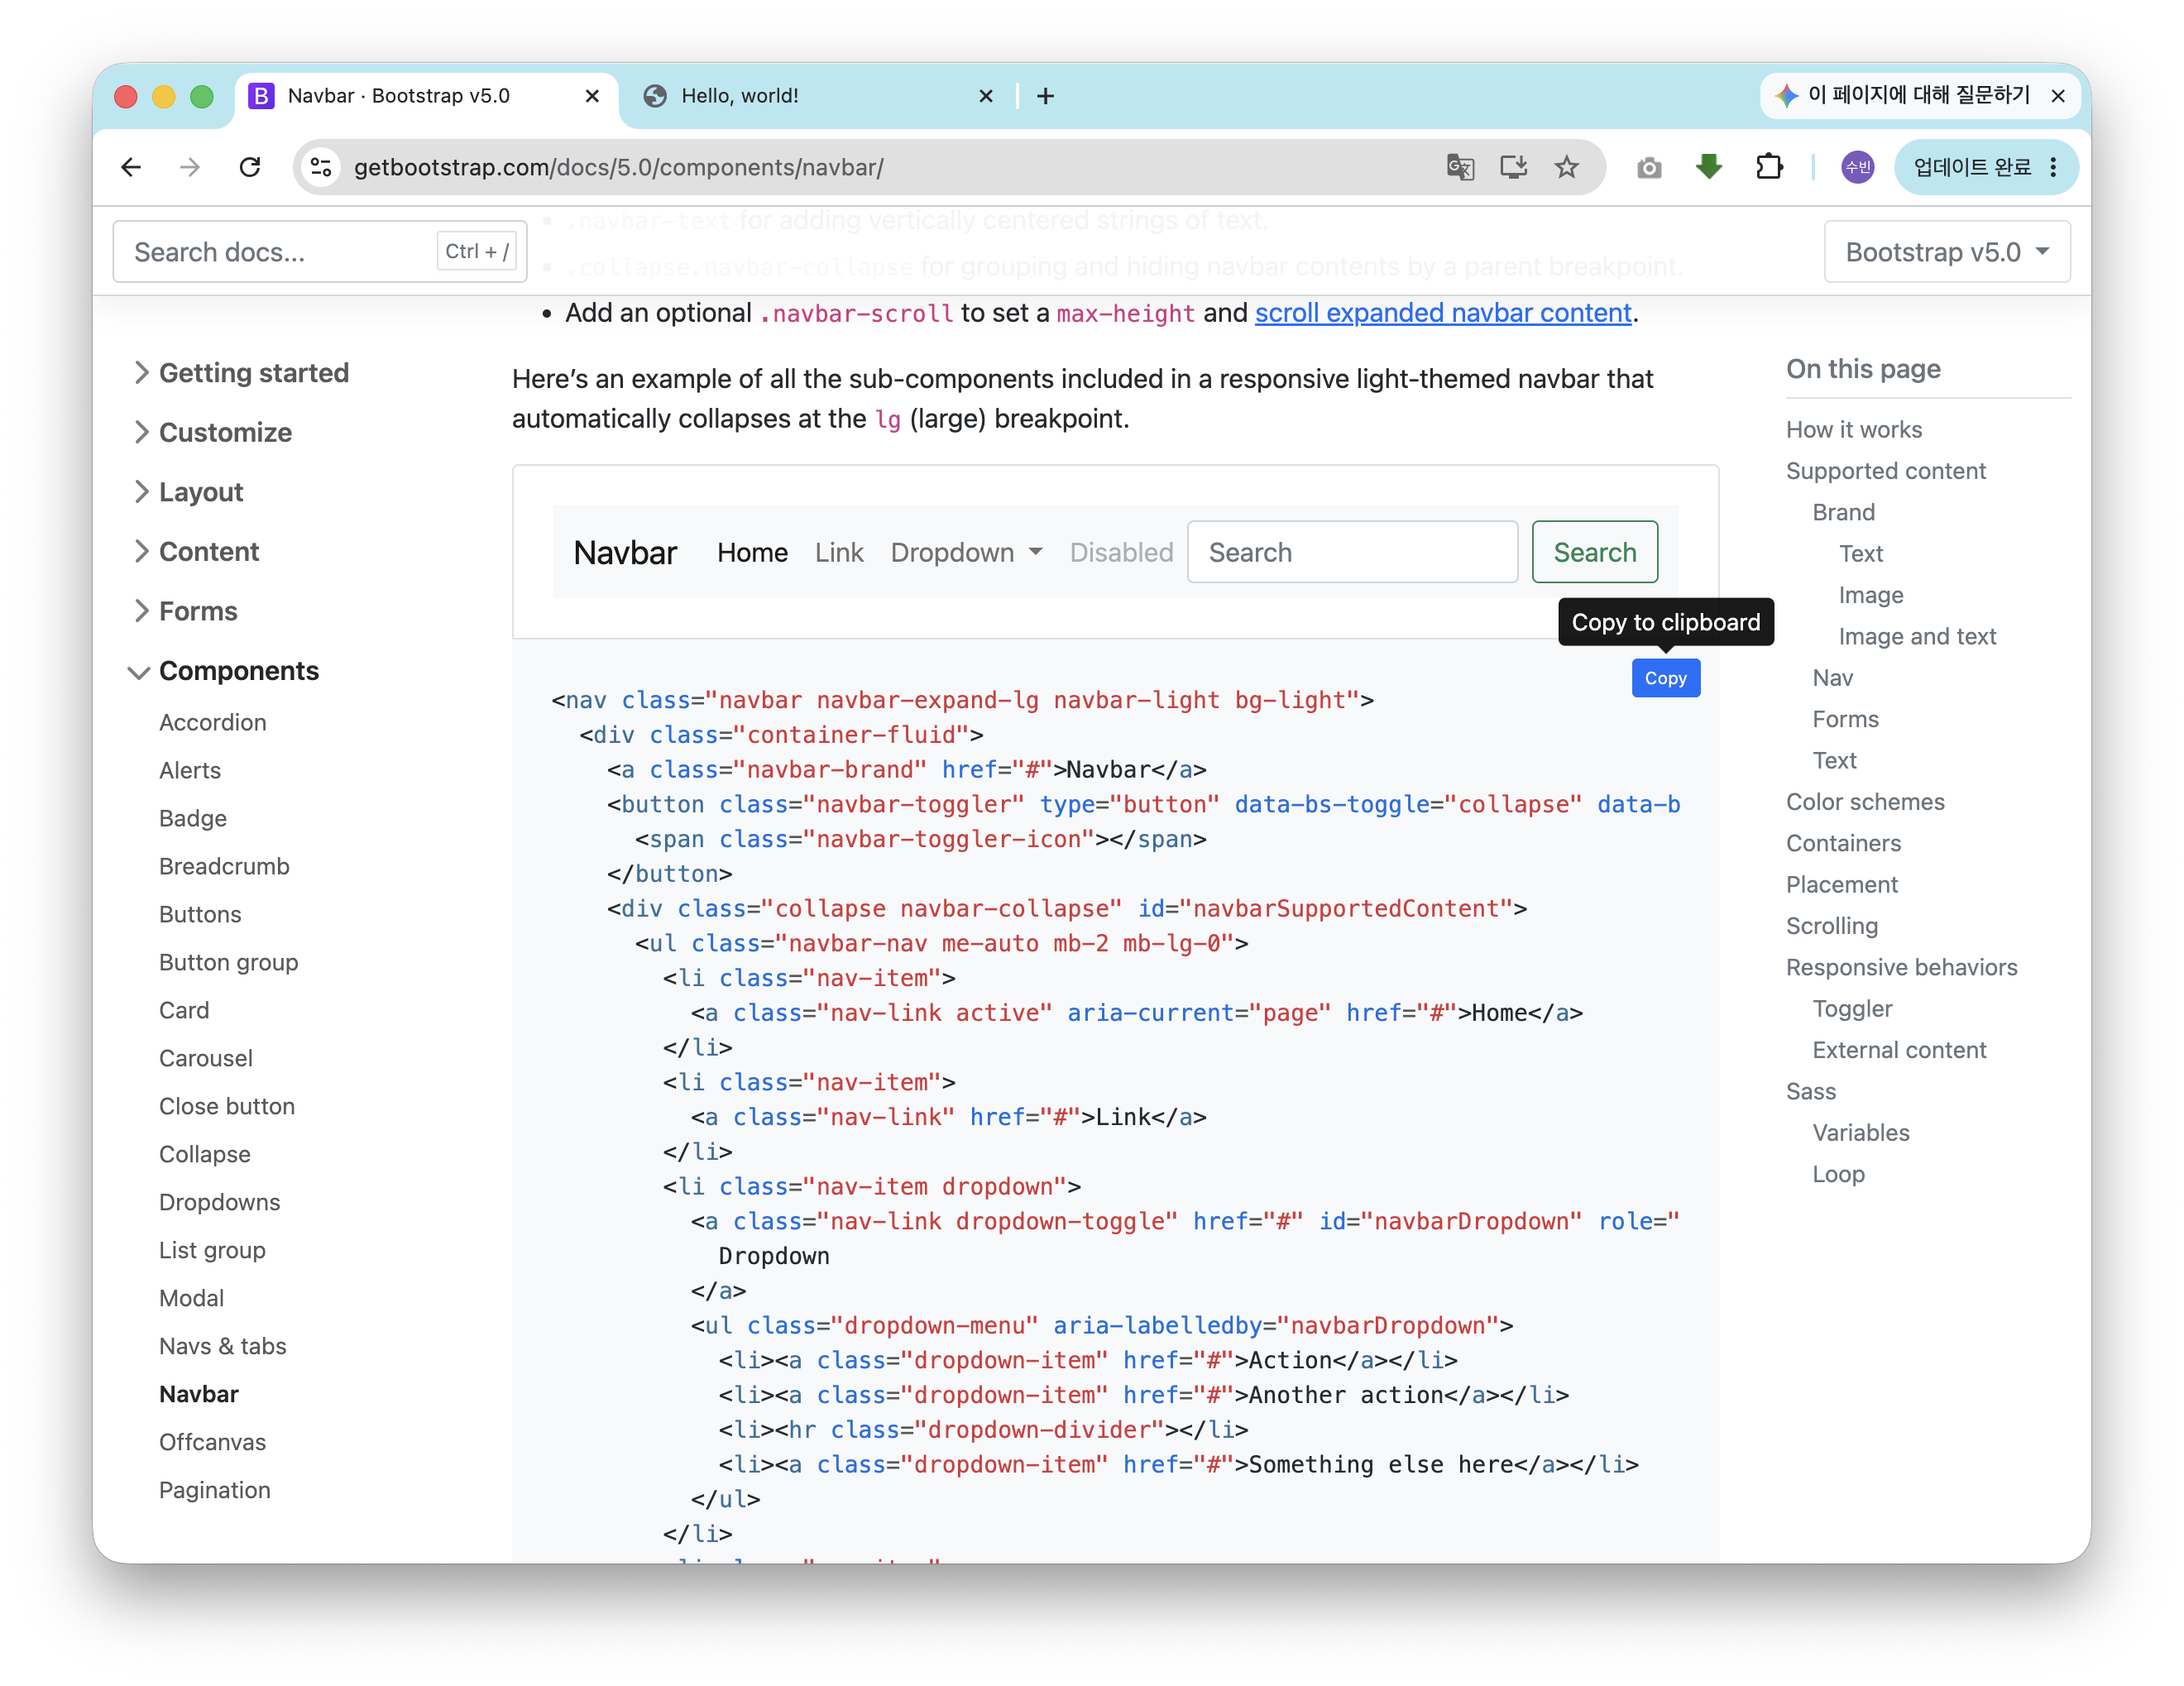
Task: Open the List group docs page
Action: point(212,1250)
